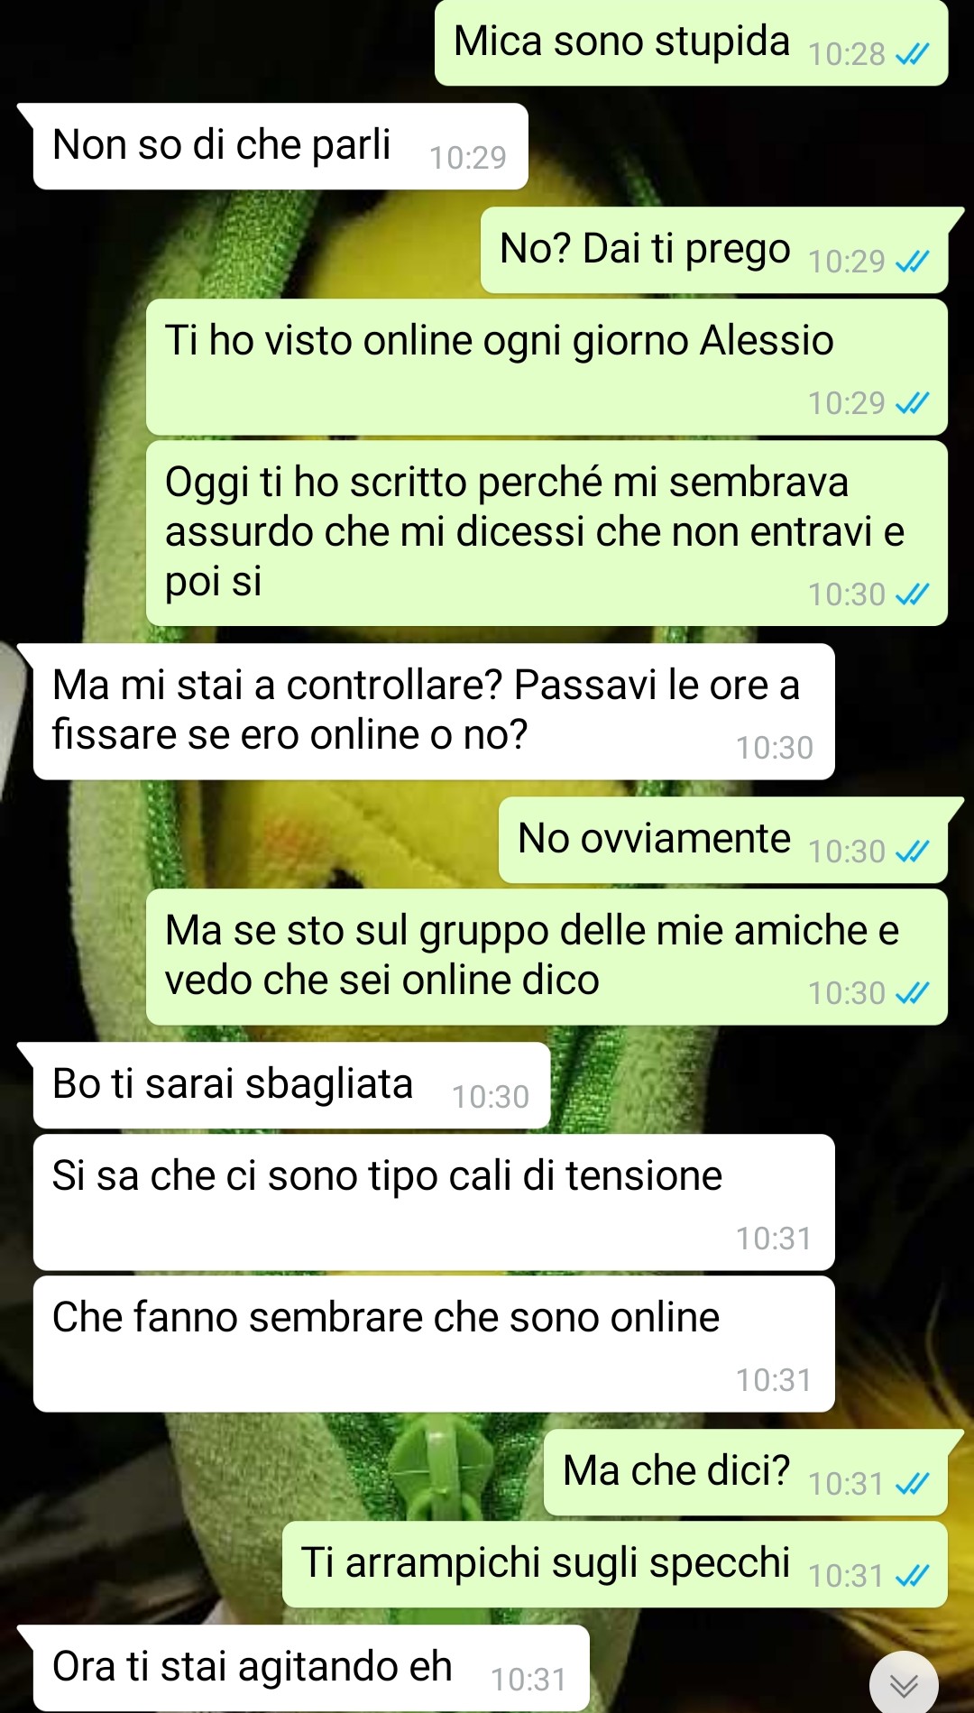Select the 'Ora ti stai agitando eh' message
974x1713 pixels.
tap(311, 1668)
